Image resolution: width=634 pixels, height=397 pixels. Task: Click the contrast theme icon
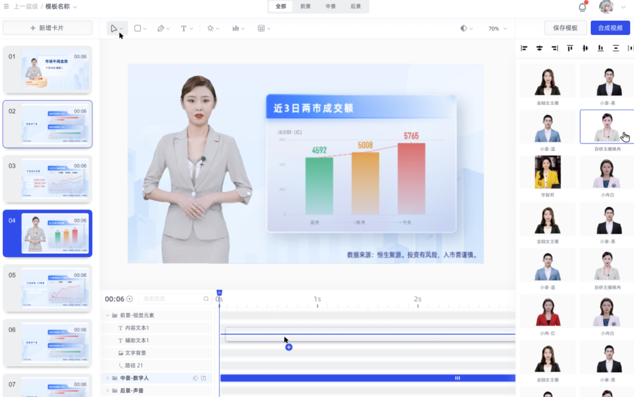463,28
